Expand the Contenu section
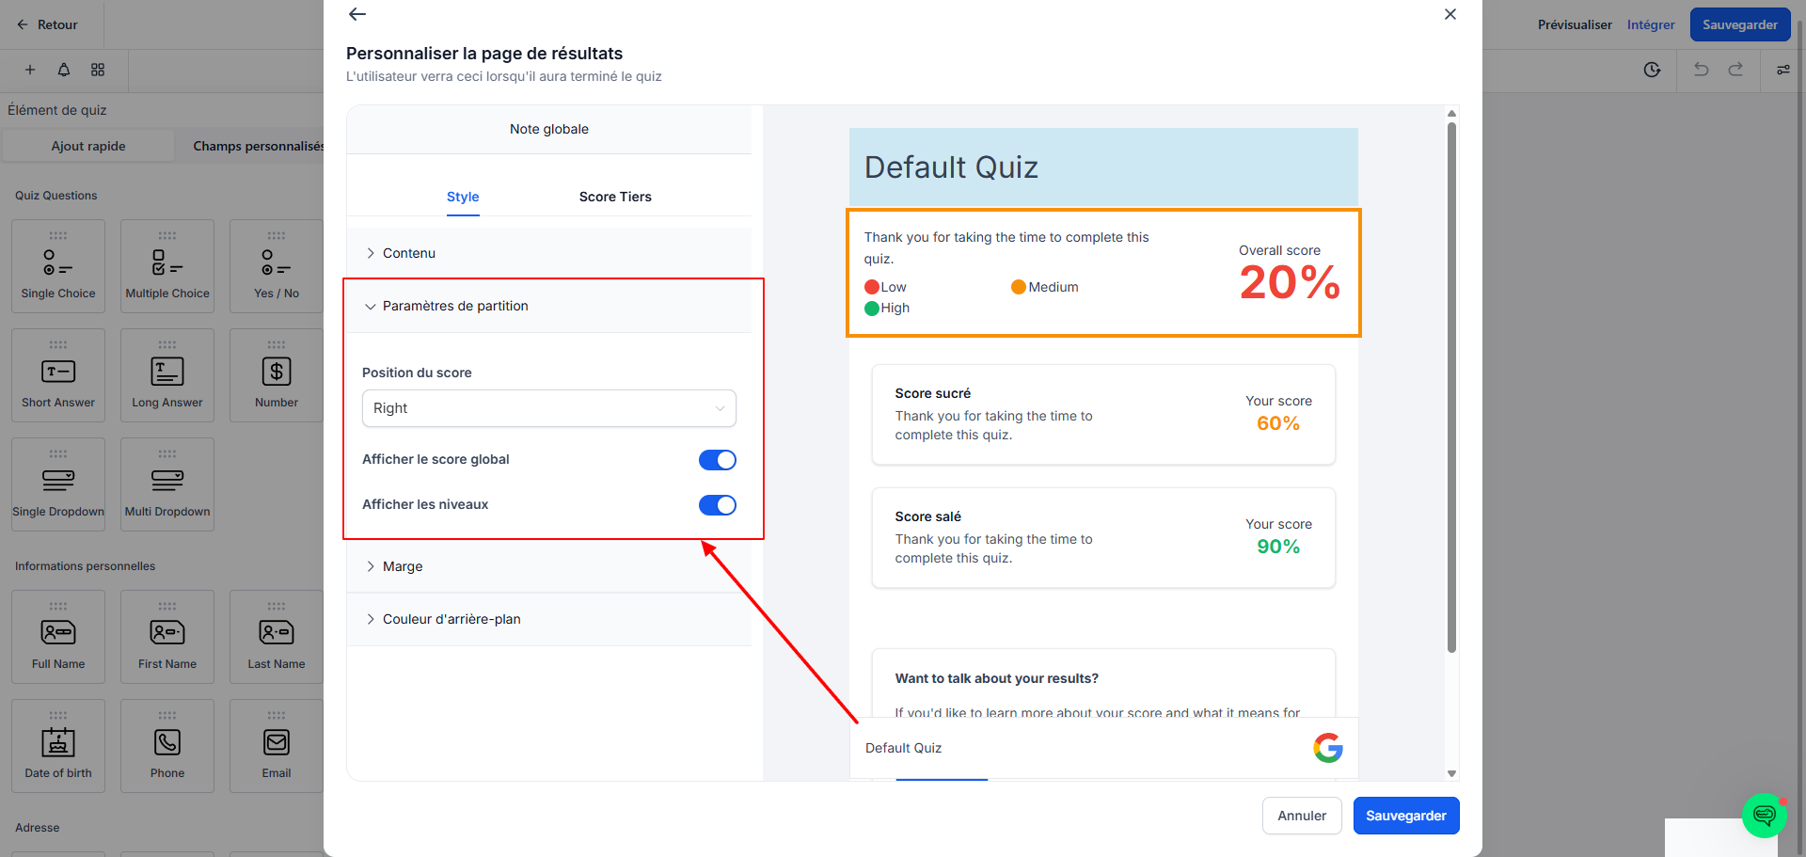This screenshot has height=857, width=1806. (549, 253)
